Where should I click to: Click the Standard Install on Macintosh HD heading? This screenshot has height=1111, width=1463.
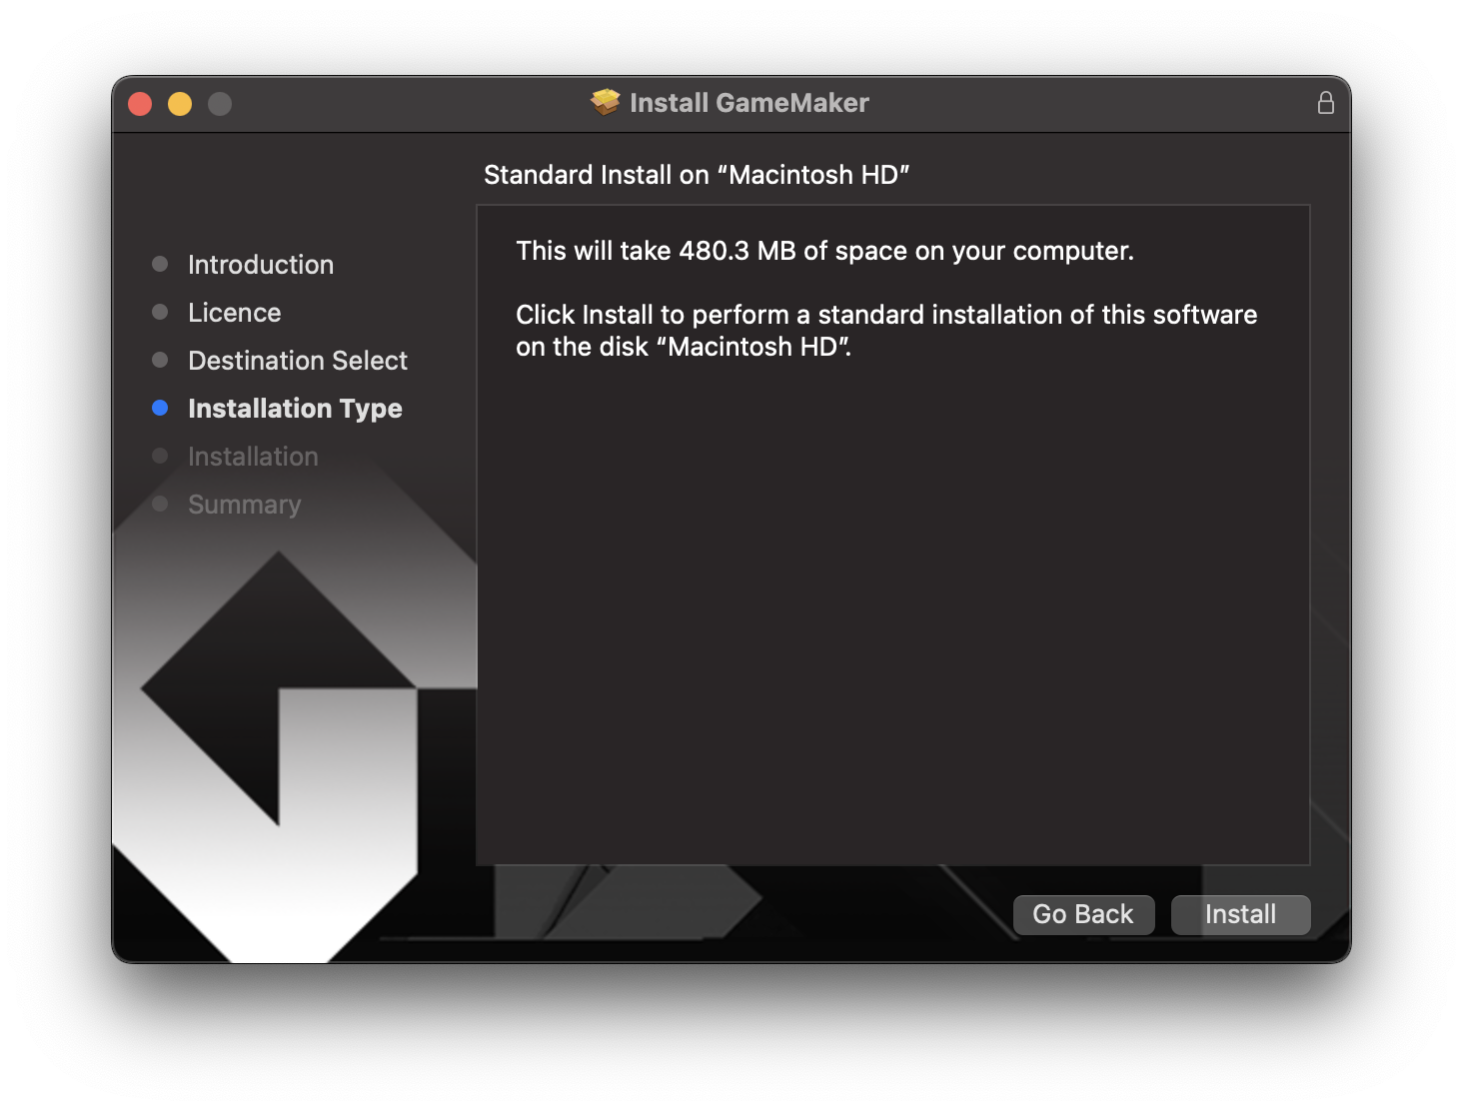coord(697,175)
